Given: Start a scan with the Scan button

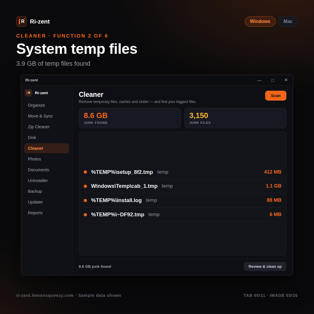Looking at the screenshot, I should pos(276,96).
